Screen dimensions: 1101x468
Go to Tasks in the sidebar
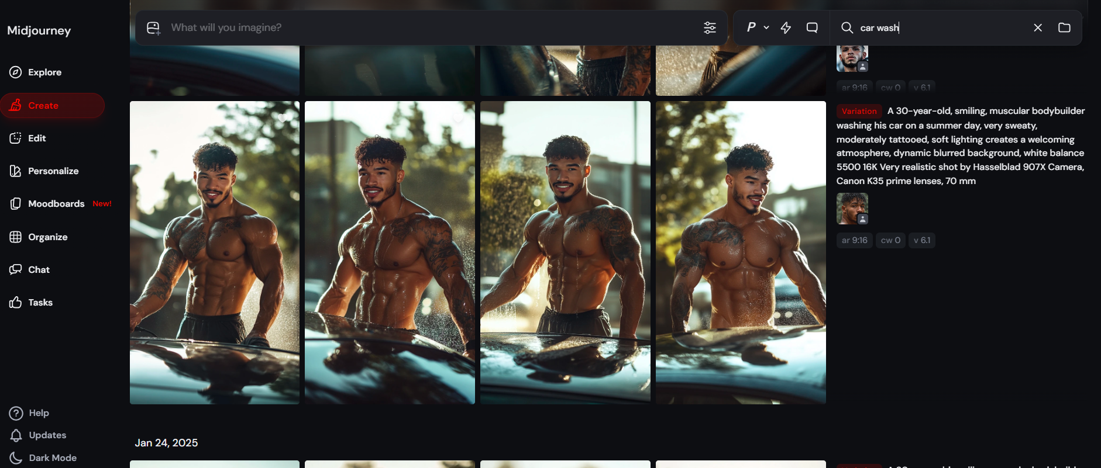(x=31, y=303)
